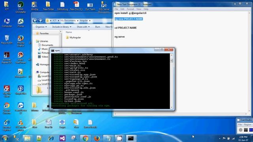This screenshot has width=253, height=142.
Task: Click the taskbar clock showing 2:58 PM
Action: [244, 138]
